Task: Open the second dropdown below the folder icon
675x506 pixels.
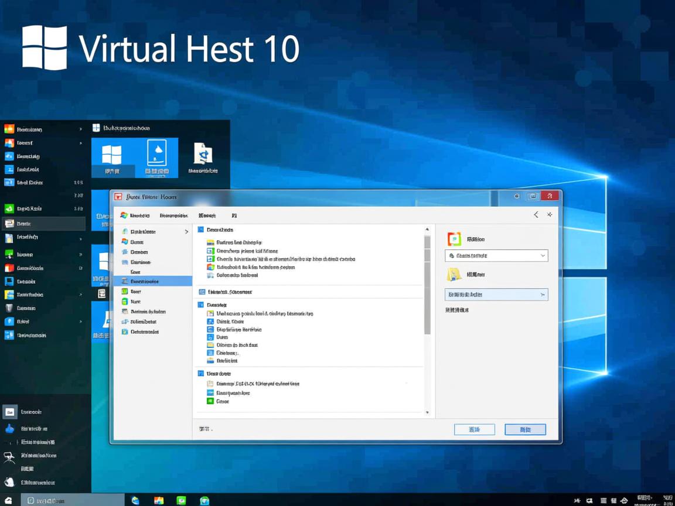Action: pos(496,295)
